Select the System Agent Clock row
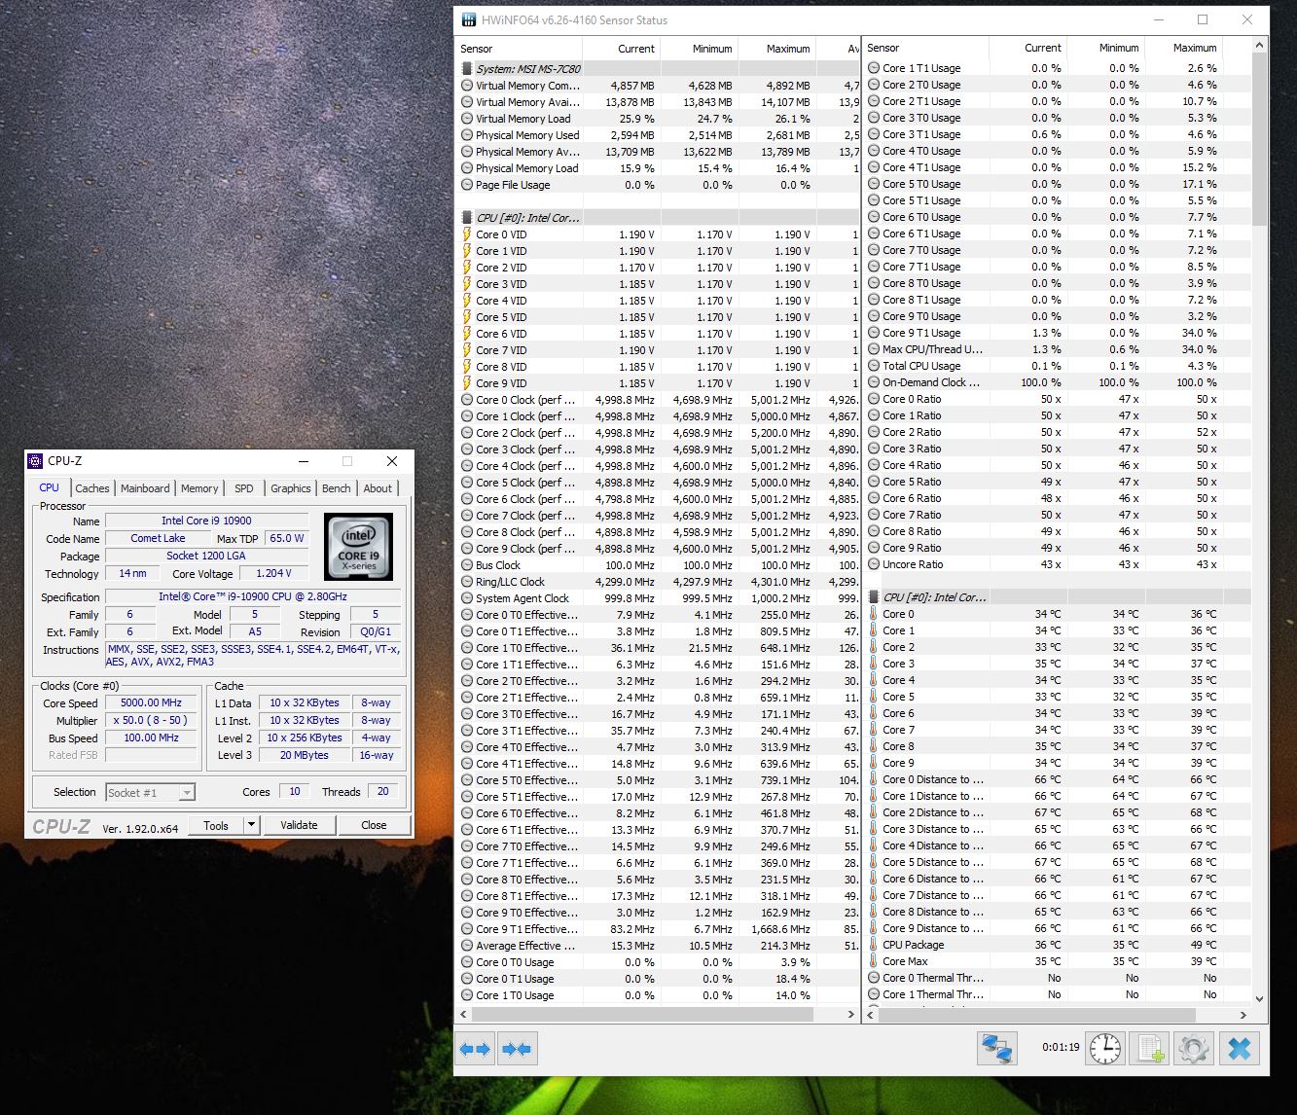This screenshot has width=1297, height=1115. point(659,598)
